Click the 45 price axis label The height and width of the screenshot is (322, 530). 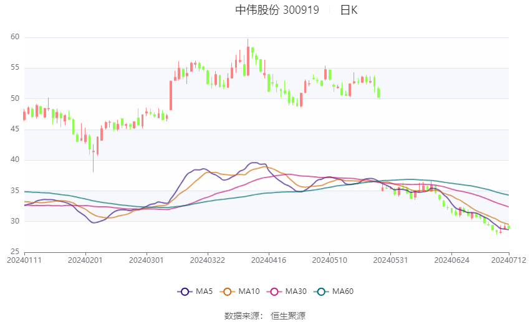15,130
